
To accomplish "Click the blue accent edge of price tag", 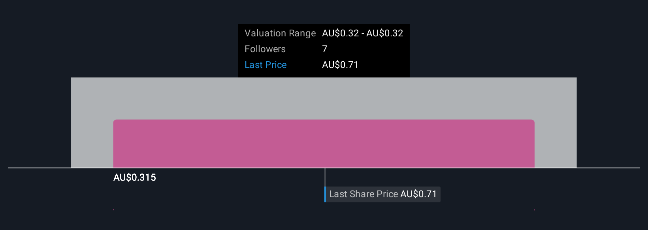I will click(325, 194).
